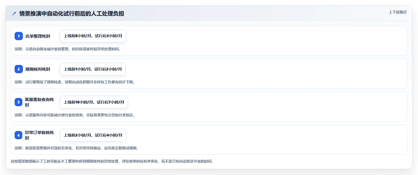Viewport: 418px width, 175px height.
Task: Click number badge 1 for 名单整理耗时
Action: 19,36
